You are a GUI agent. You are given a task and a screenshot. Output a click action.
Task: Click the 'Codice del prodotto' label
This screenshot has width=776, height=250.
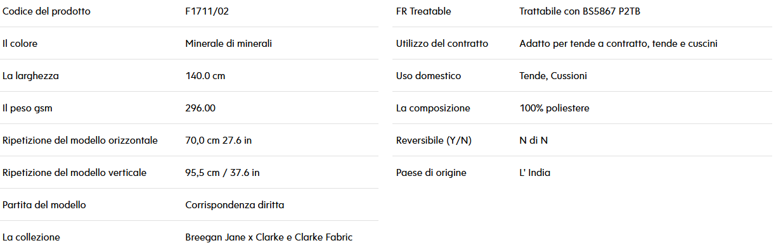point(46,11)
